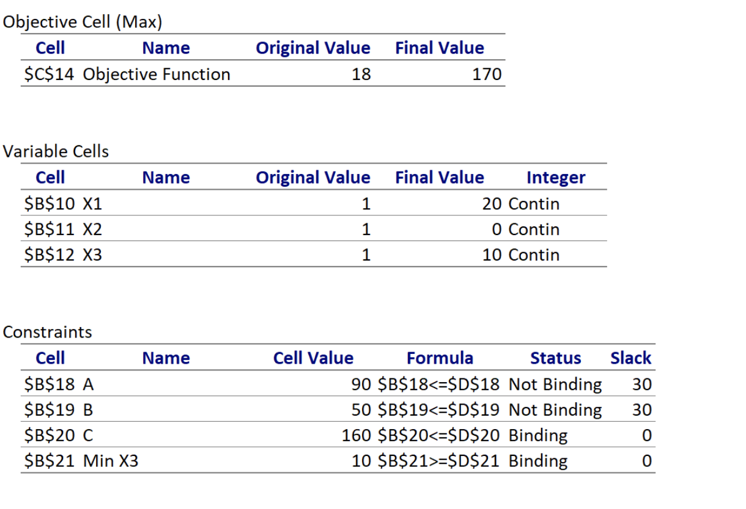Click X3 final value 10 Contin
The height and width of the screenshot is (509, 746).
[x=521, y=255]
